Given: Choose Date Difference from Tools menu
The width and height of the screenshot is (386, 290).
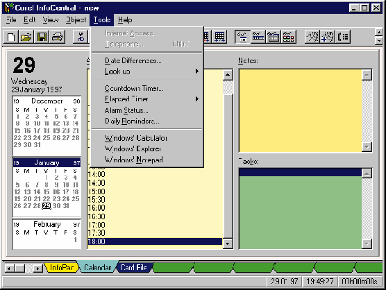Looking at the screenshot, I should pos(147,60).
